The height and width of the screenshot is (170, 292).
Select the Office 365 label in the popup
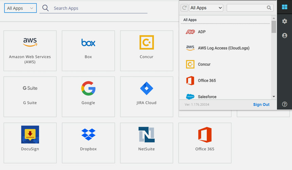[207, 81]
